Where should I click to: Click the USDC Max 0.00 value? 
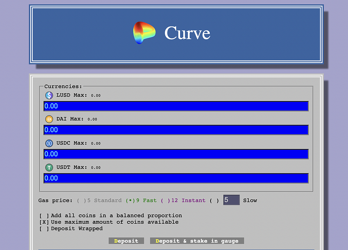(x=96, y=144)
